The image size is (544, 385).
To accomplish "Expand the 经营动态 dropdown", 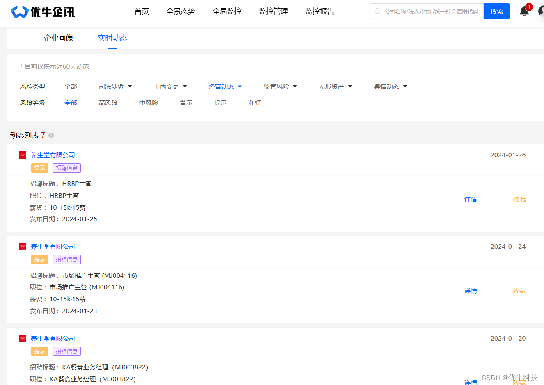I will click(x=225, y=87).
